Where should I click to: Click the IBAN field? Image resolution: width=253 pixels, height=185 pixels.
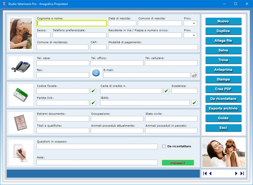[145, 103]
